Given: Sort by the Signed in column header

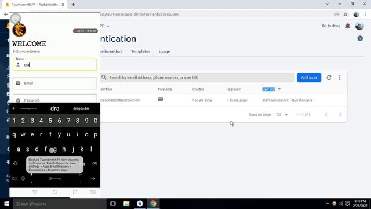Looking at the screenshot, I should point(234,89).
